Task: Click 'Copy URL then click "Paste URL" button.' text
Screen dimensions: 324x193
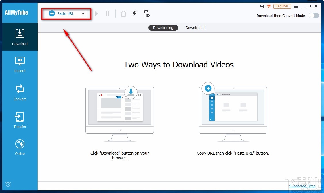Action: [x=233, y=153]
